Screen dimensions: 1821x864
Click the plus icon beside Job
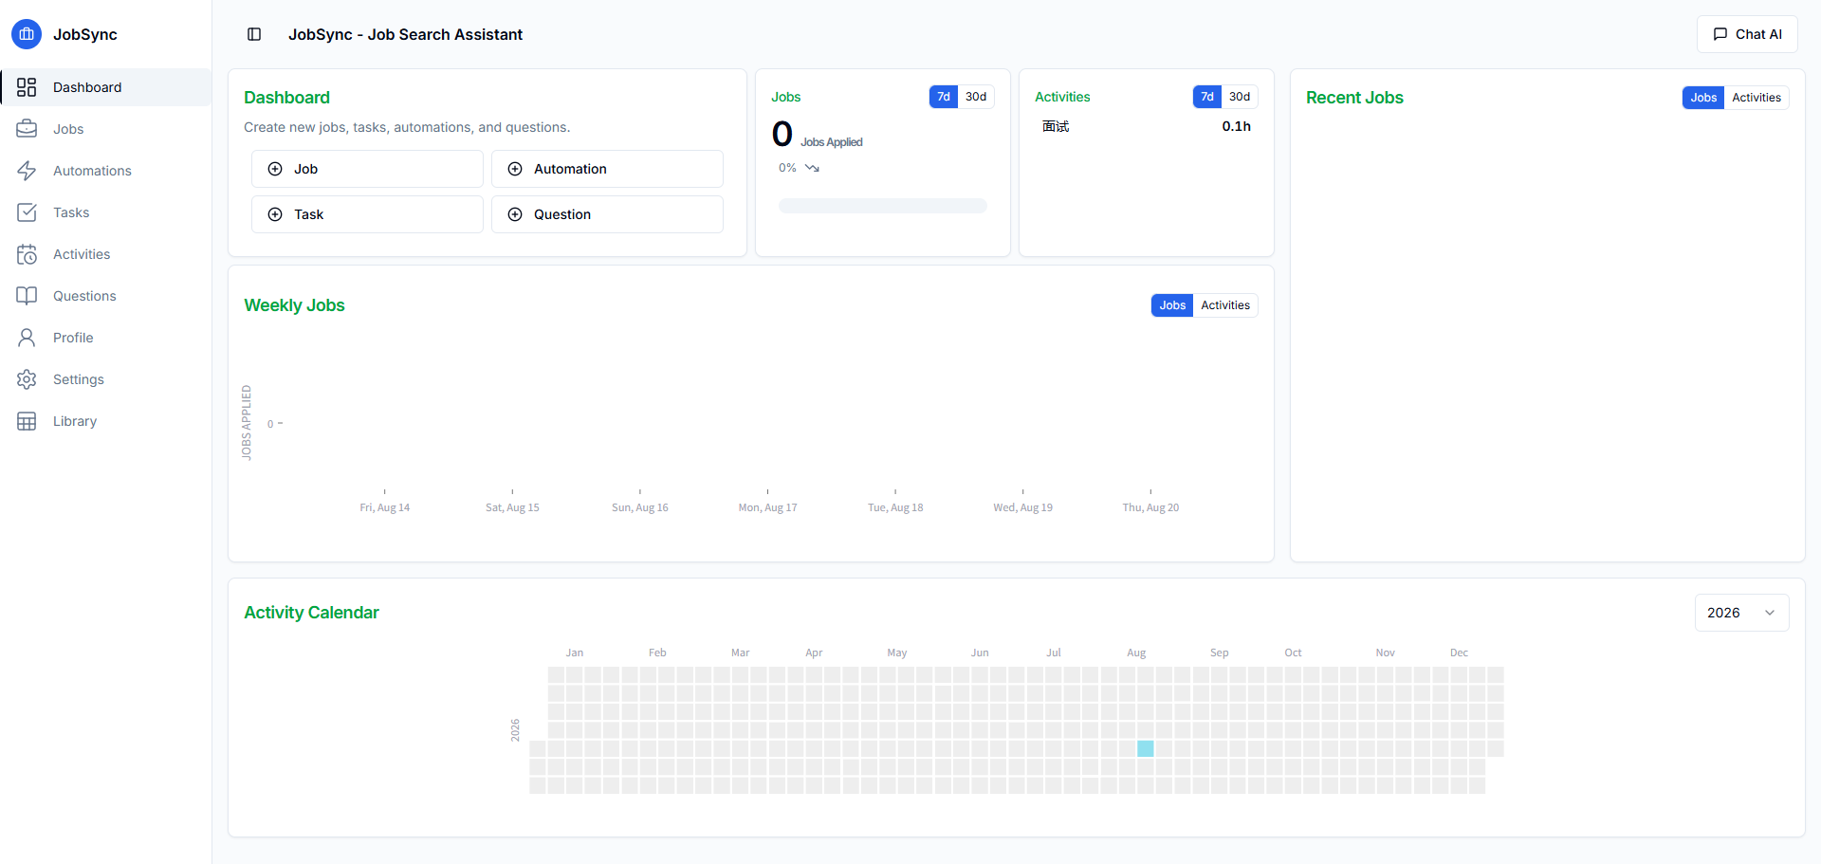point(275,169)
